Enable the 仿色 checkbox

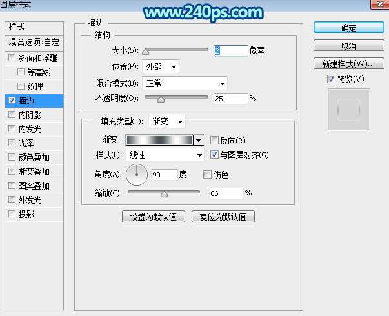coord(207,175)
